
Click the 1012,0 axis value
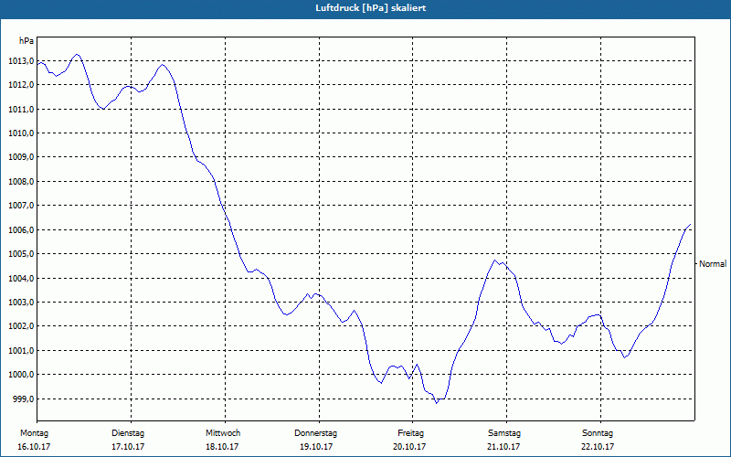[x=21, y=85]
